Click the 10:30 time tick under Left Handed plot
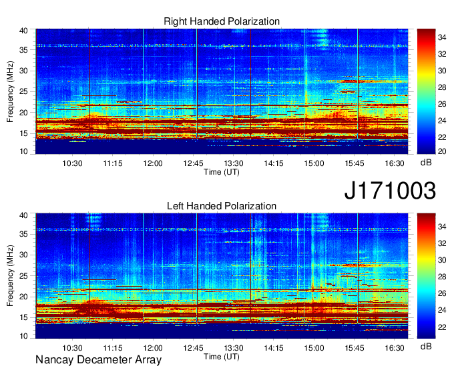 [x=72, y=348]
